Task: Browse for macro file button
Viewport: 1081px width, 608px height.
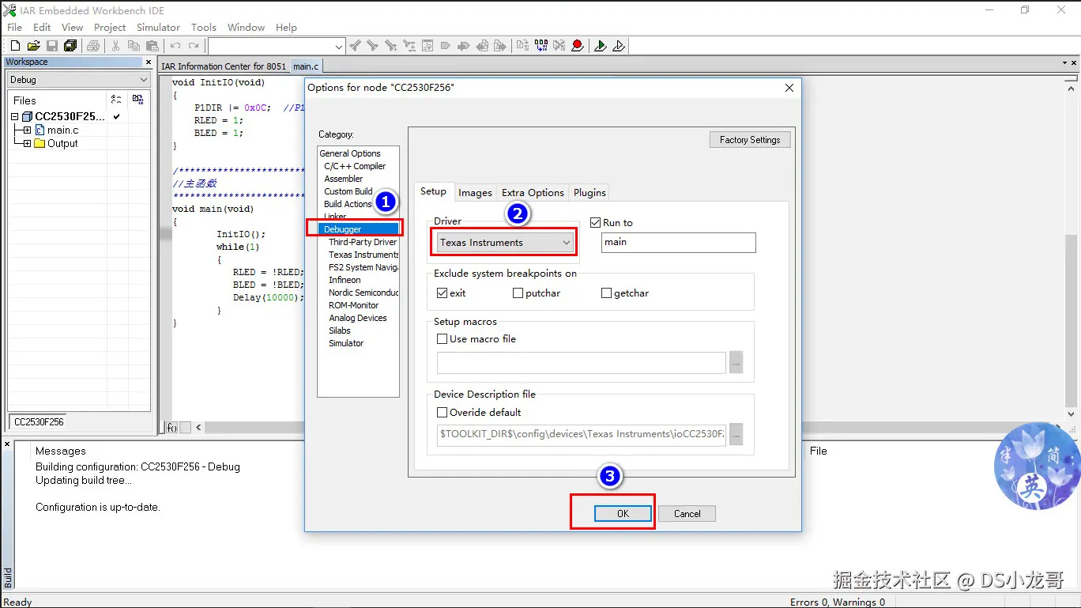Action: pyautogui.click(x=736, y=363)
